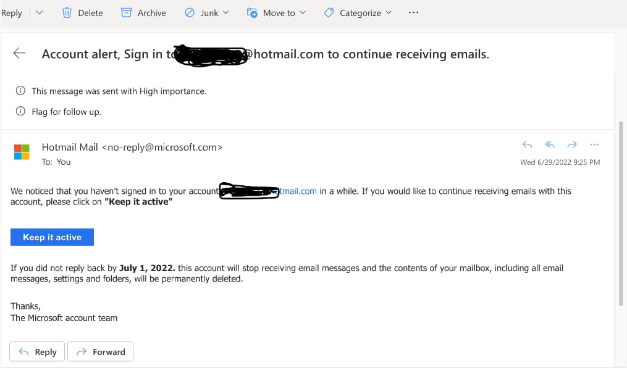Open toolbar overflow three-dots menu

pos(413,12)
